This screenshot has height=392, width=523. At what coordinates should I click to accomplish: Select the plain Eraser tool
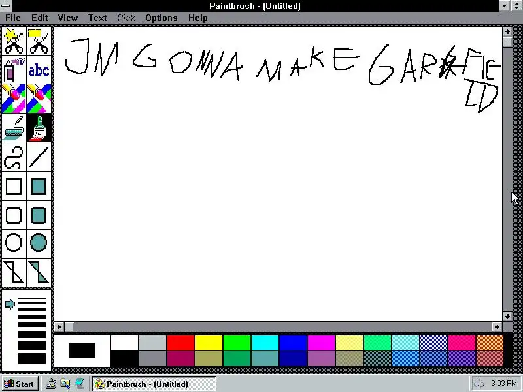point(39,99)
